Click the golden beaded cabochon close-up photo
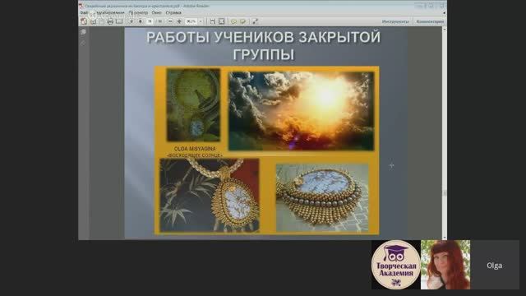Image resolution: width=526 pixels, height=296 pixels. 322,197
